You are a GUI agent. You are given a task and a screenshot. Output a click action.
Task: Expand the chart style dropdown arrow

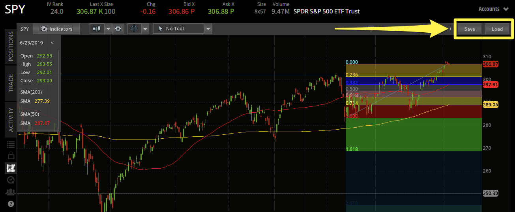tap(107, 29)
